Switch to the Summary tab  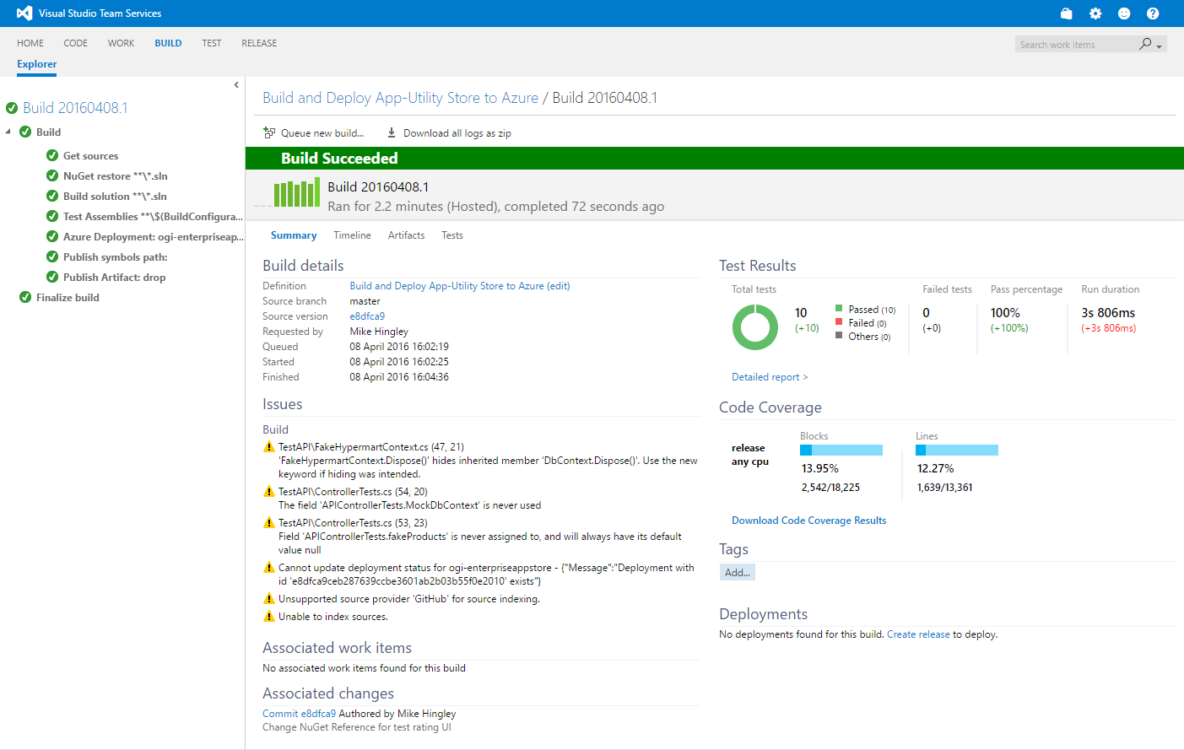tap(294, 235)
